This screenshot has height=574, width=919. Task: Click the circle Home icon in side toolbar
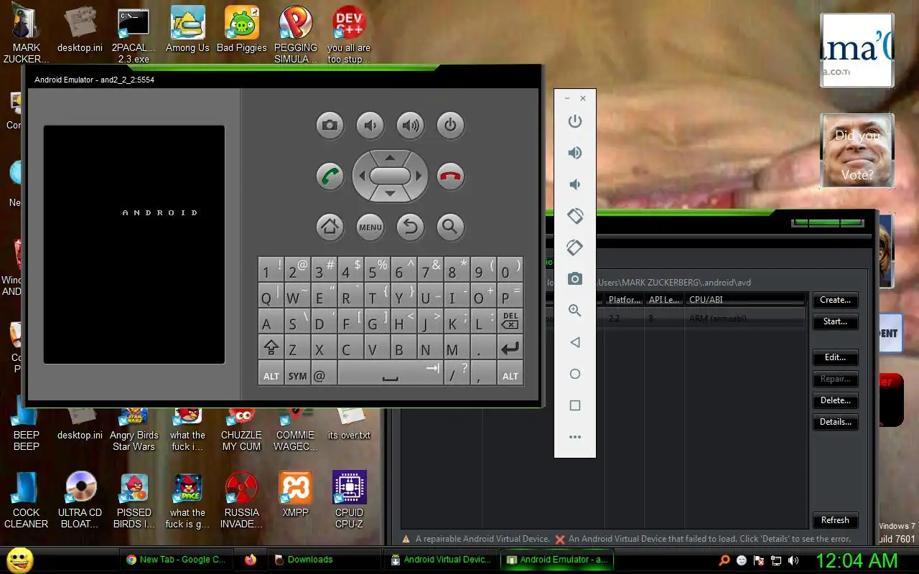pos(575,374)
